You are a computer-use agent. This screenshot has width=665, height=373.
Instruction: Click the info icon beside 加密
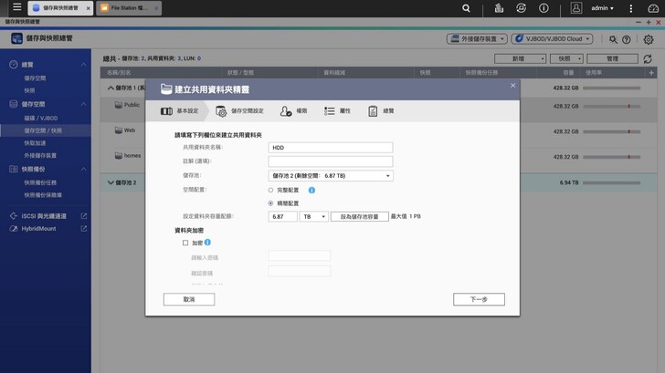pos(207,243)
